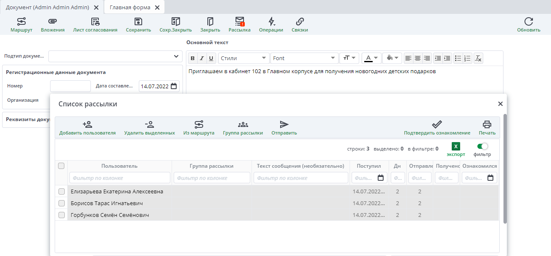Switch to Документ (Admin Admin Admin) tab
The height and width of the screenshot is (256, 551).
coord(48,8)
